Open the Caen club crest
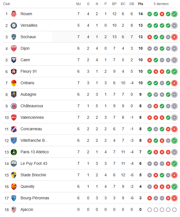180x217 pixels. 13,60
